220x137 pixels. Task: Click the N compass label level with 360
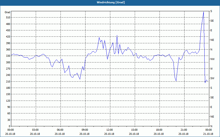pos(211,50)
